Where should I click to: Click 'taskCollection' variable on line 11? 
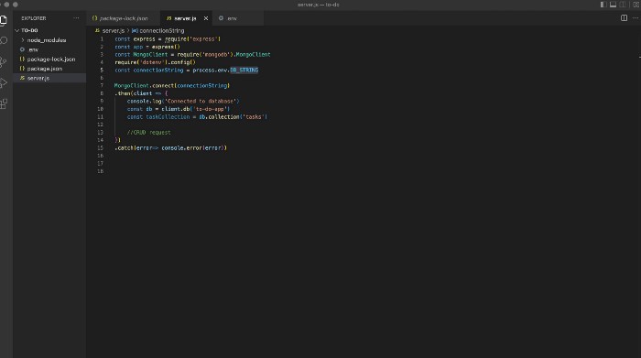(x=168, y=117)
